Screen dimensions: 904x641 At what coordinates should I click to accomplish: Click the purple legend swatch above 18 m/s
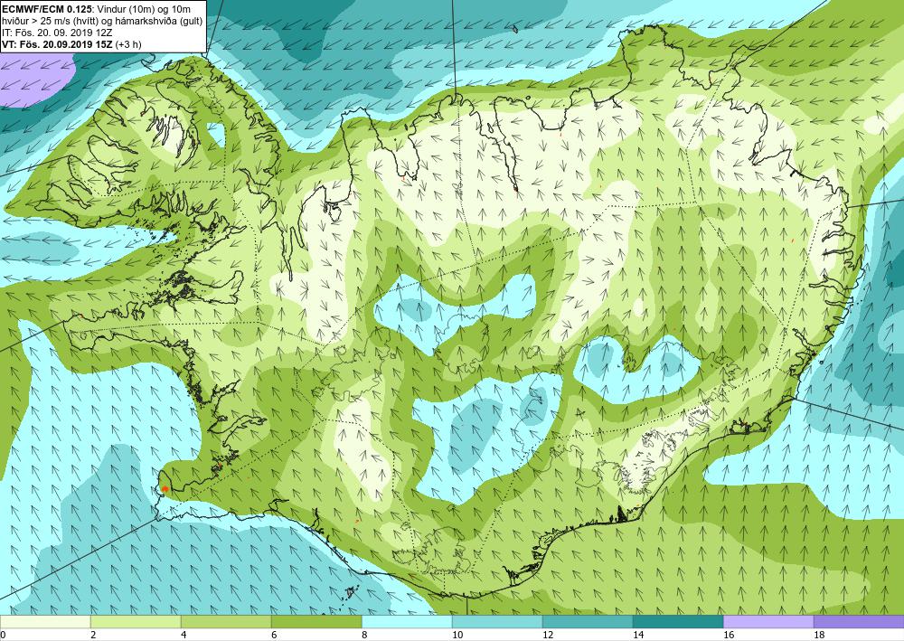tap(859, 622)
